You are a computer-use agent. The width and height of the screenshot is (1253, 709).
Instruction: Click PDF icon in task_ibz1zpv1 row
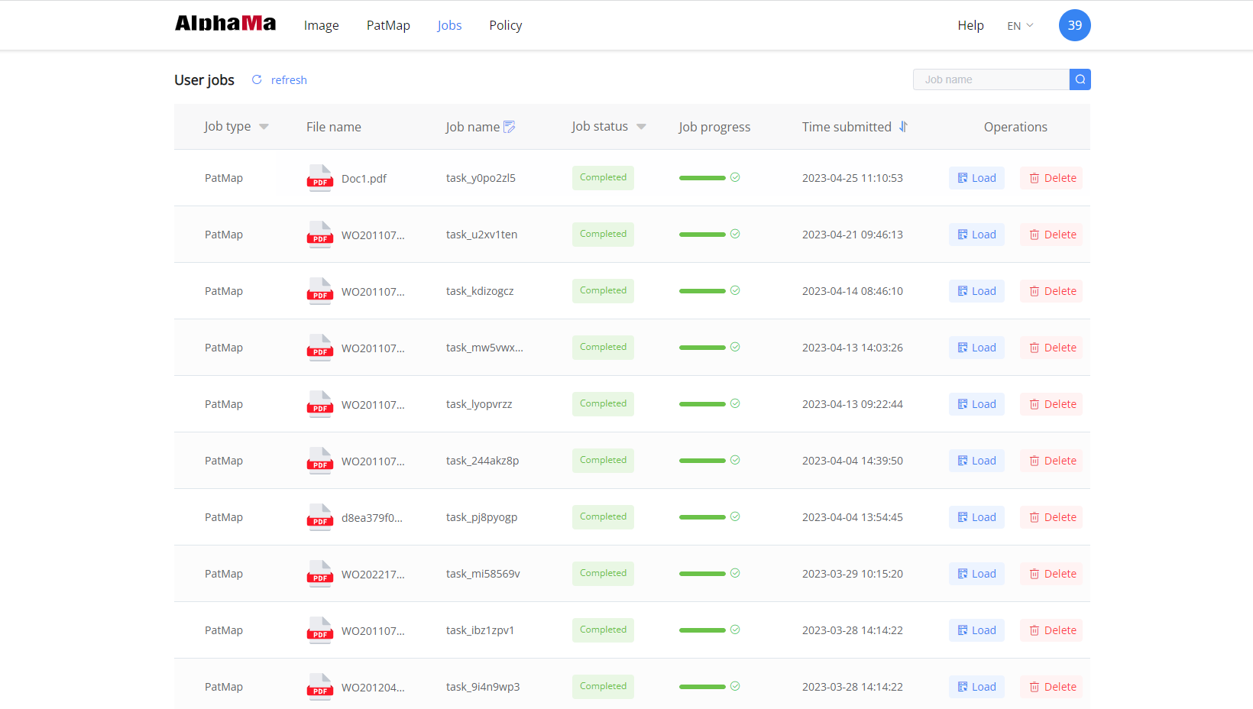pyautogui.click(x=319, y=630)
